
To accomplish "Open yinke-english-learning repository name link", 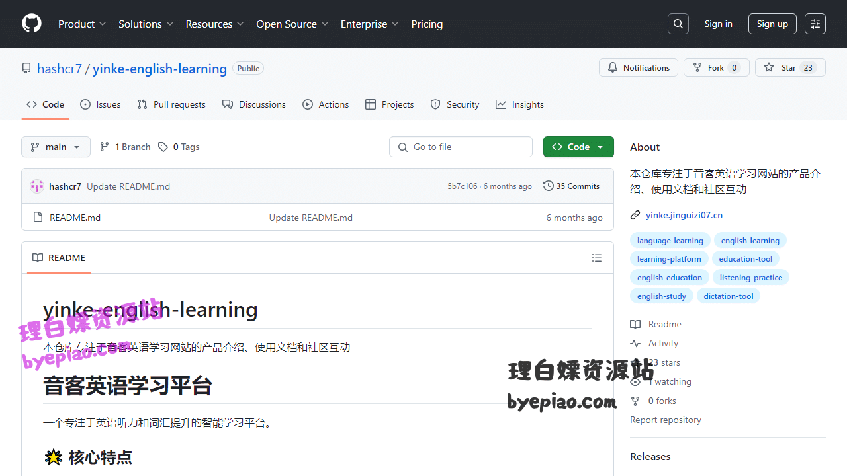I will 159,69.
